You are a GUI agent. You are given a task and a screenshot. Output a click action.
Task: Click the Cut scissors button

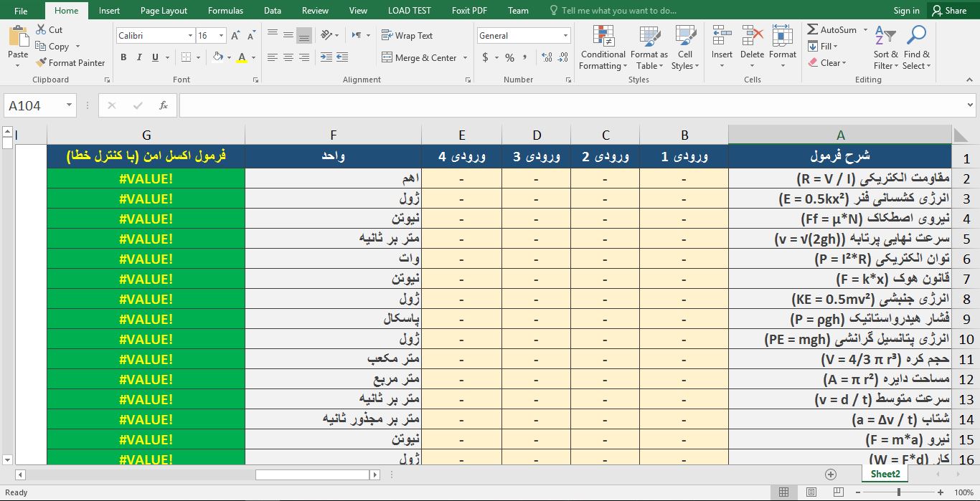point(50,30)
